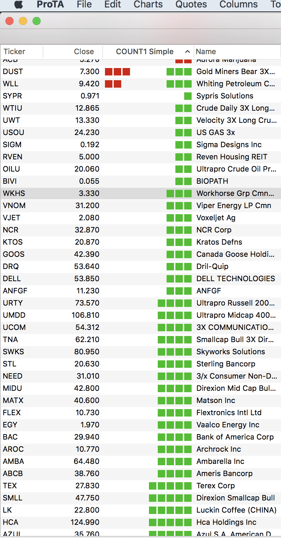The image size is (281, 538).
Task: Click the close value 11.230 for ANFGF
Action: [88, 291]
